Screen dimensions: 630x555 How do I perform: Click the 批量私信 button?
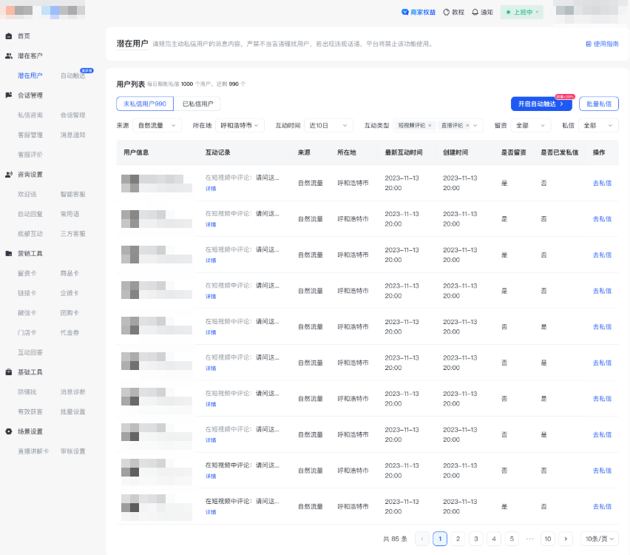tap(598, 104)
